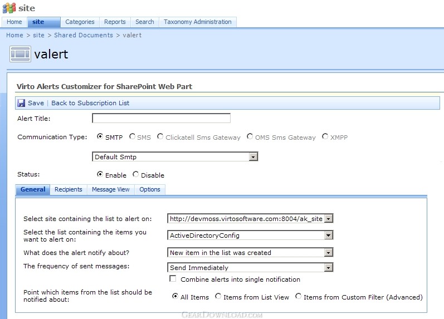This screenshot has width=444, height=319.
Task: Click the site logo icon
Action: tap(9, 8)
